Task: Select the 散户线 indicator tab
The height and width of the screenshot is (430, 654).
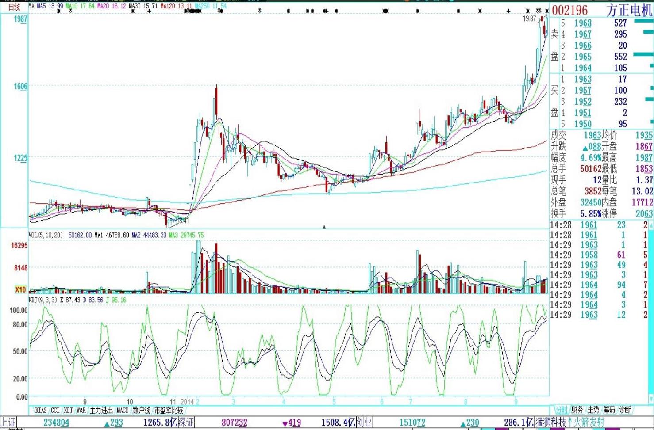Action: [x=141, y=410]
